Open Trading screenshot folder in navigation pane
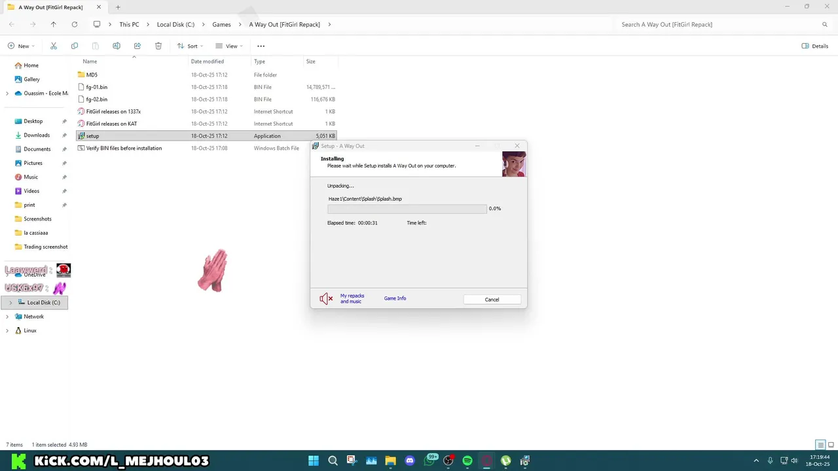 pyautogui.click(x=45, y=247)
